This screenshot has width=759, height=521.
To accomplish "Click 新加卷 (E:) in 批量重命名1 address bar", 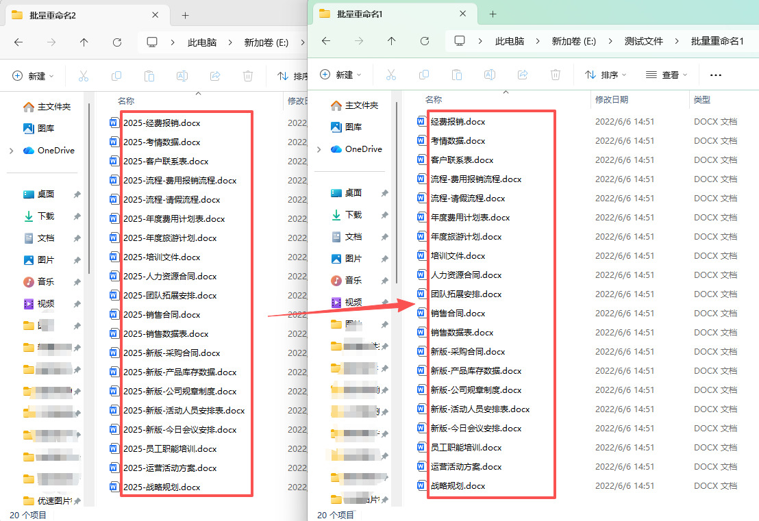I will [573, 41].
